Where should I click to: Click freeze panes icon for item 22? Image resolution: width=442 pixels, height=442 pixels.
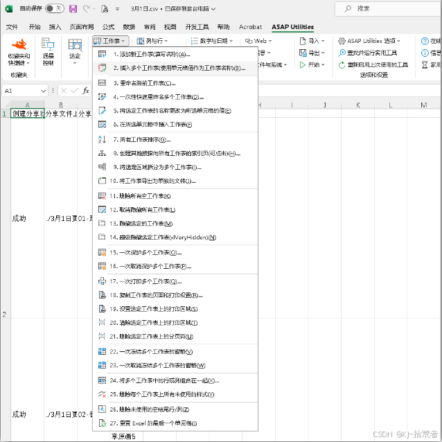[102, 351]
